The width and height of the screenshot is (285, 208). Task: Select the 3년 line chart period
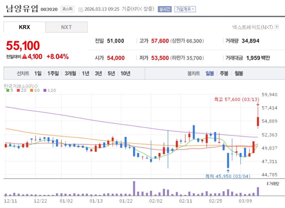coord(98,74)
